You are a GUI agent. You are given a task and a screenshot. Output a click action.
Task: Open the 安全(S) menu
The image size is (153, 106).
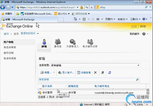[x=123, y=19]
